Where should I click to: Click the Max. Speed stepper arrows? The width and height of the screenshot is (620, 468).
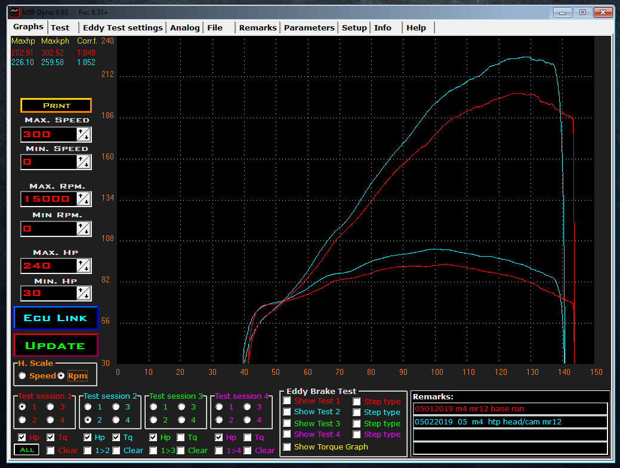coord(84,134)
